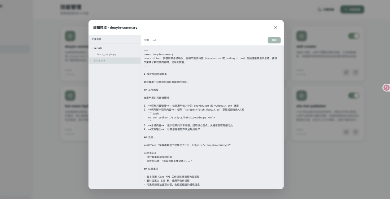Click the solid green button at page top right
Viewport: 390px width, 199px height.
(x=352, y=9)
